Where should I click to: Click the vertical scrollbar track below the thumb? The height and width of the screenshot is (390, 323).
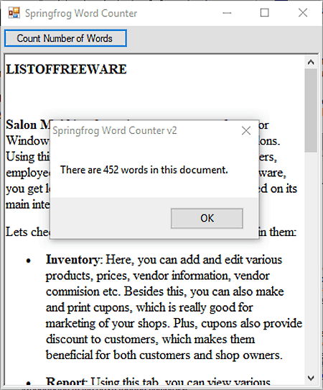point(311,261)
